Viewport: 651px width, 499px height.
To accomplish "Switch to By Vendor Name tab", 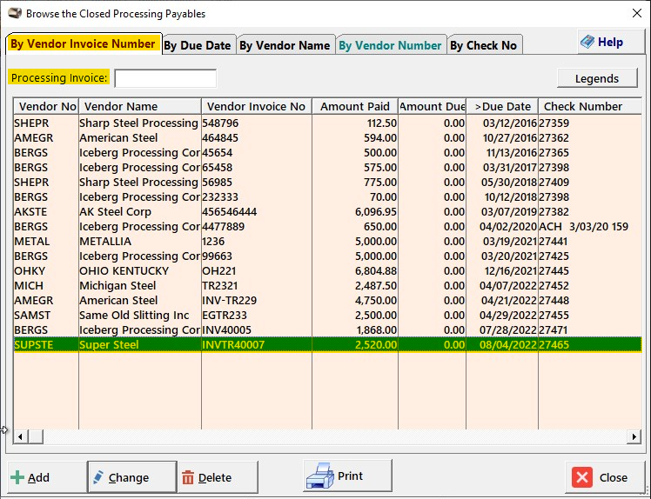I will tap(285, 45).
